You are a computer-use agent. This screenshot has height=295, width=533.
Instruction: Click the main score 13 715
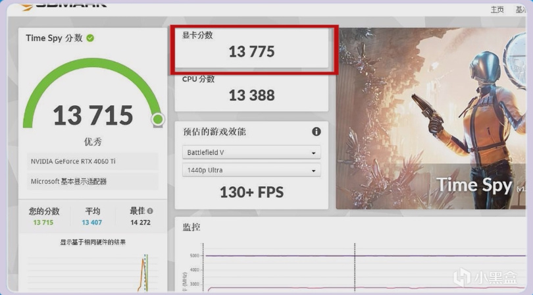(x=93, y=115)
